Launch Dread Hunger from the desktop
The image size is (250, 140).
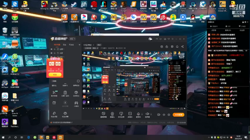tap(123, 6)
